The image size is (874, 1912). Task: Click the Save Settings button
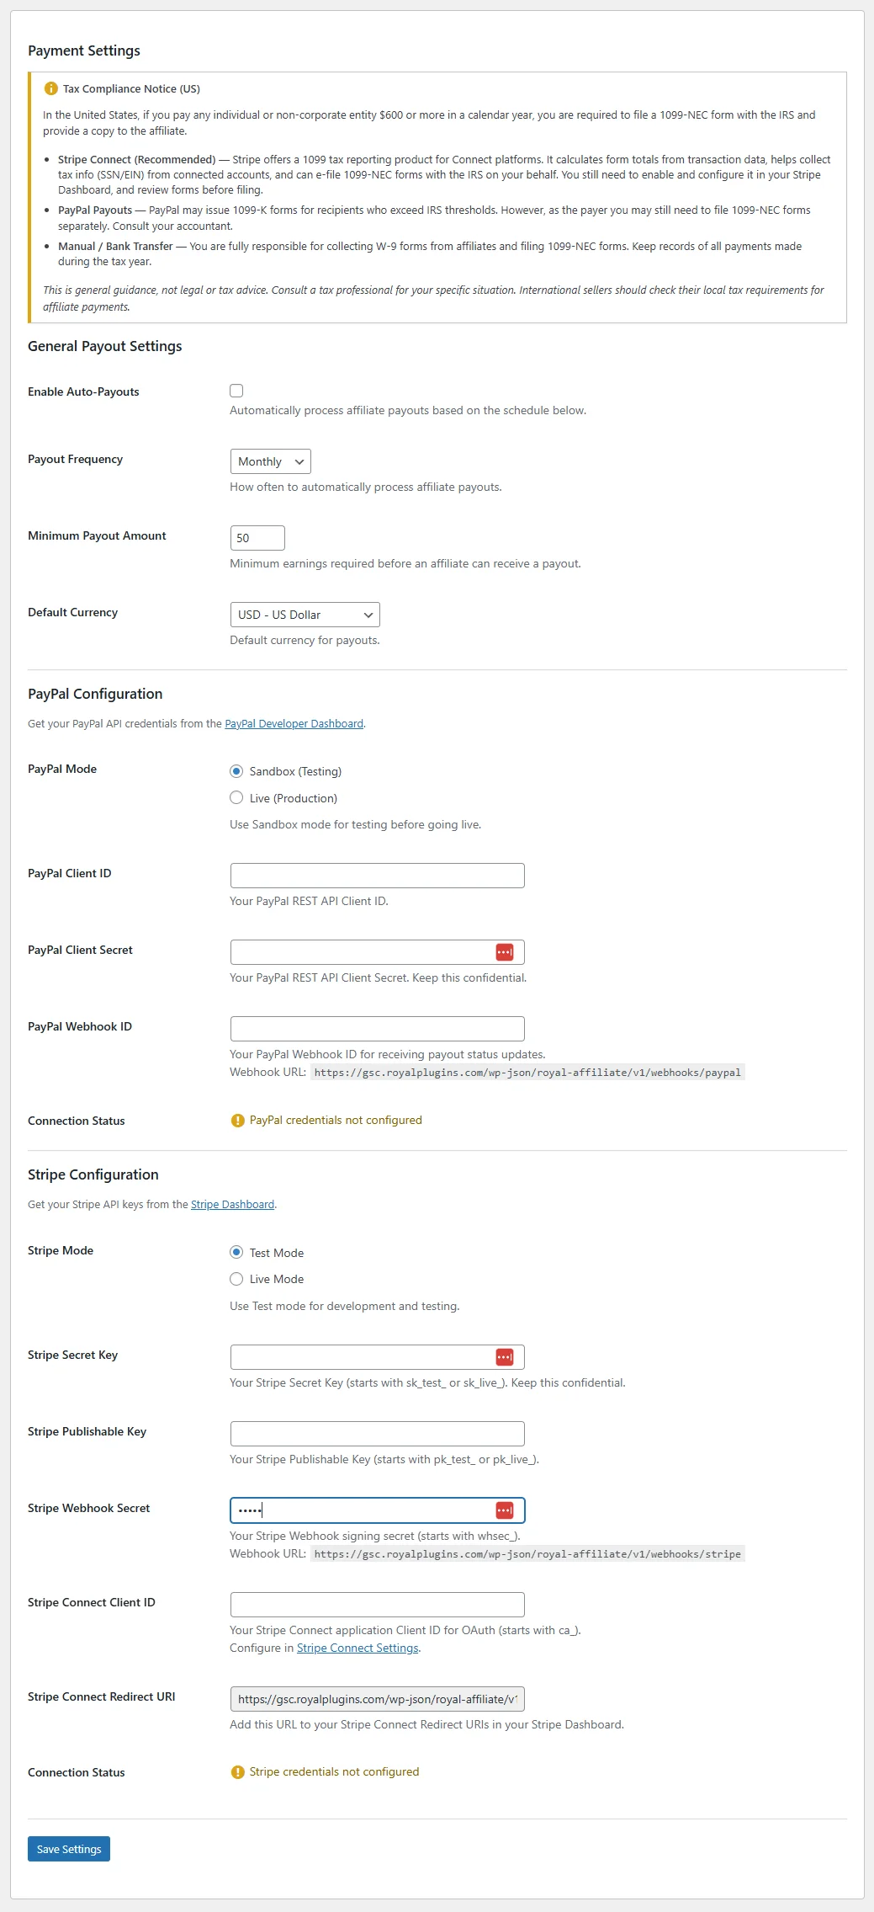pos(68,1848)
